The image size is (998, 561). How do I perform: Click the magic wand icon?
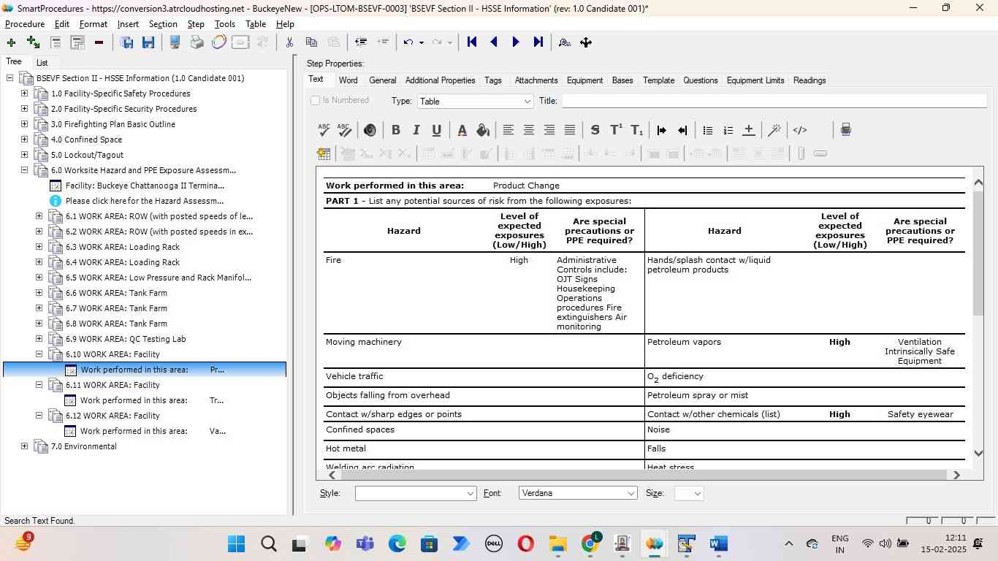pyautogui.click(x=774, y=130)
